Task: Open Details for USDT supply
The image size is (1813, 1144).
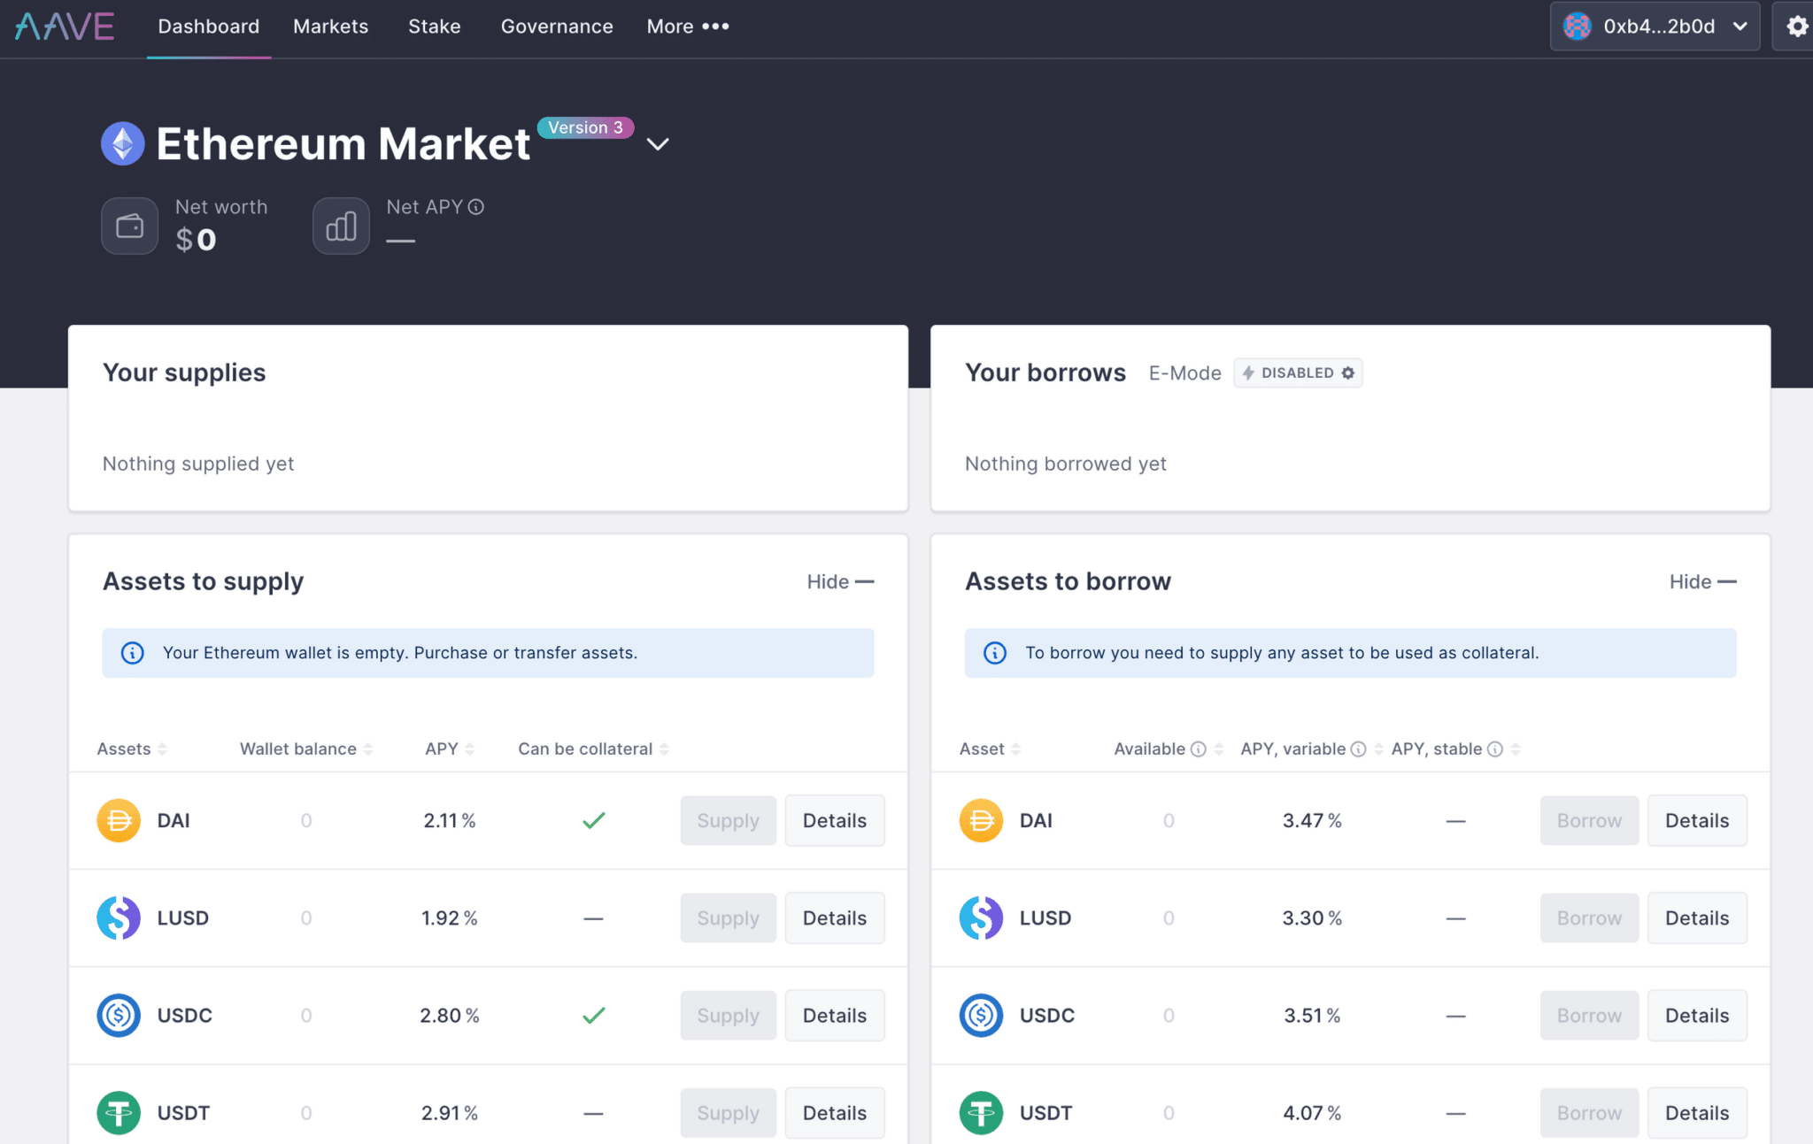Action: [835, 1112]
